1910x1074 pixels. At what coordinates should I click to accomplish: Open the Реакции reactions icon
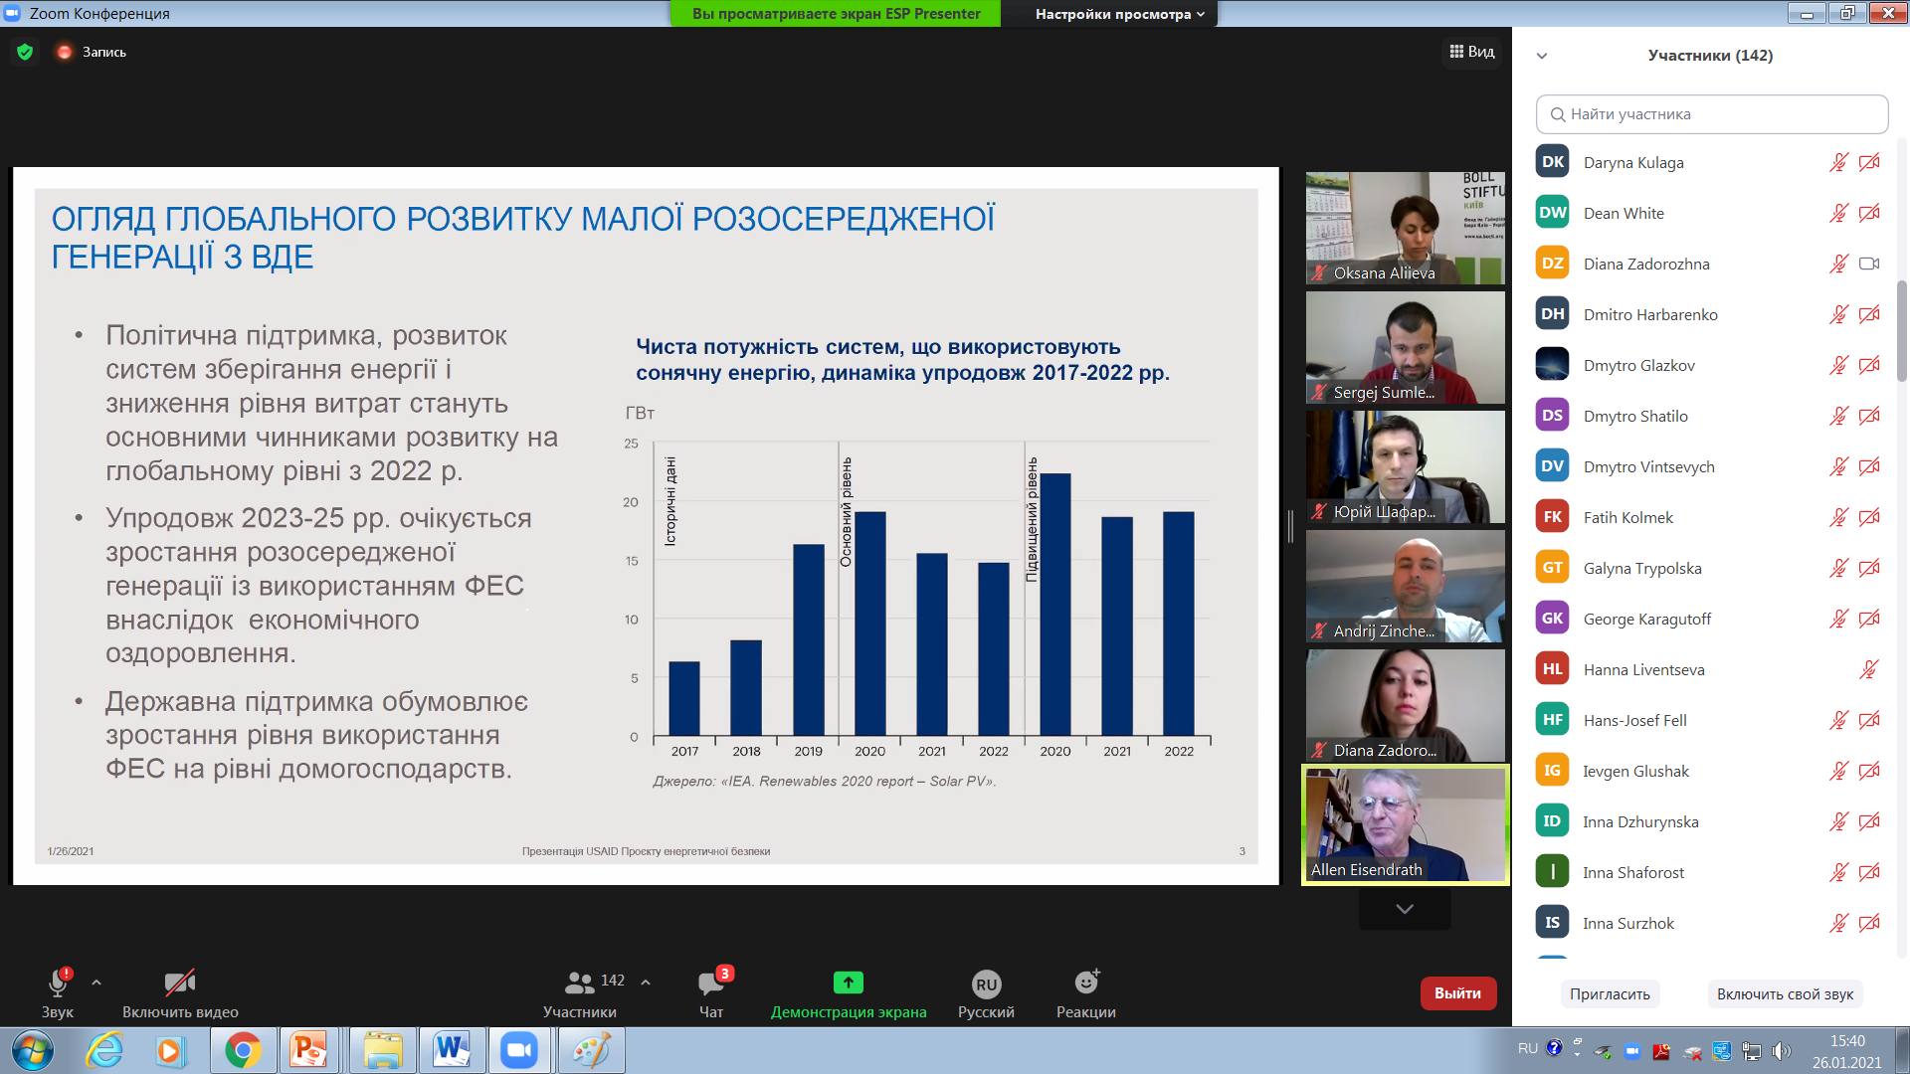(1086, 984)
